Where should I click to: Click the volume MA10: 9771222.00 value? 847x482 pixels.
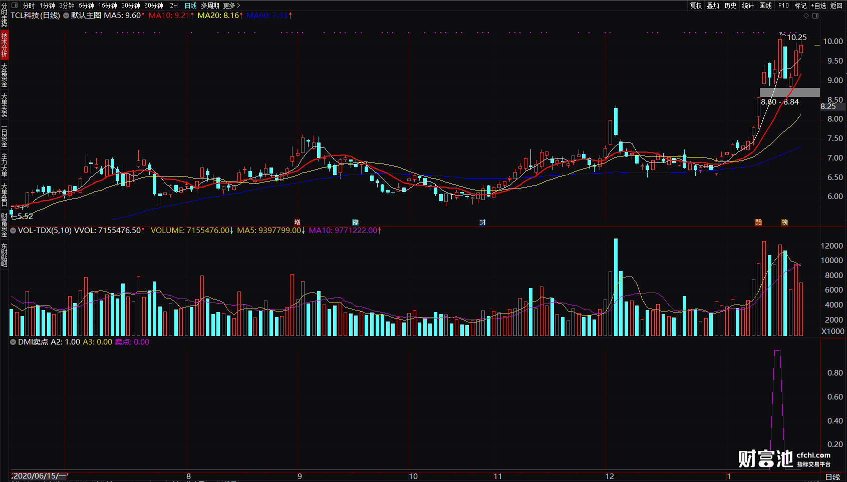tap(345, 230)
